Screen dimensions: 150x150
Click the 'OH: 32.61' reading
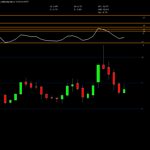coord(103,10)
